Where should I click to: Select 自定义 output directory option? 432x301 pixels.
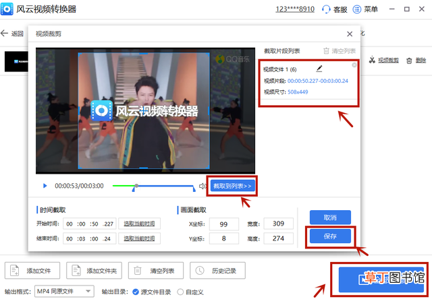point(180,292)
